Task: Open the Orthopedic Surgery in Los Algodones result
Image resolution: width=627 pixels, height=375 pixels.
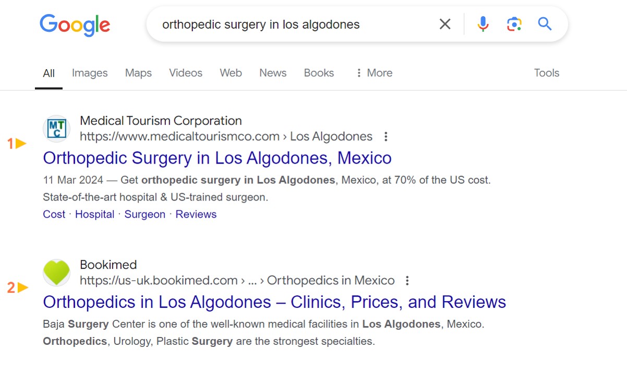Action: [x=217, y=158]
